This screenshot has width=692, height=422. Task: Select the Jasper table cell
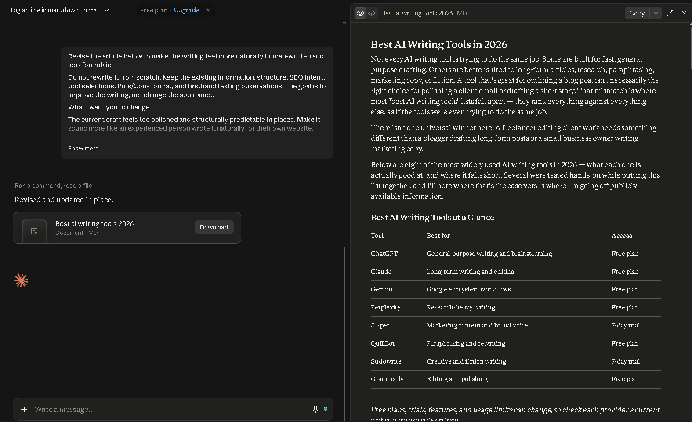(380, 325)
